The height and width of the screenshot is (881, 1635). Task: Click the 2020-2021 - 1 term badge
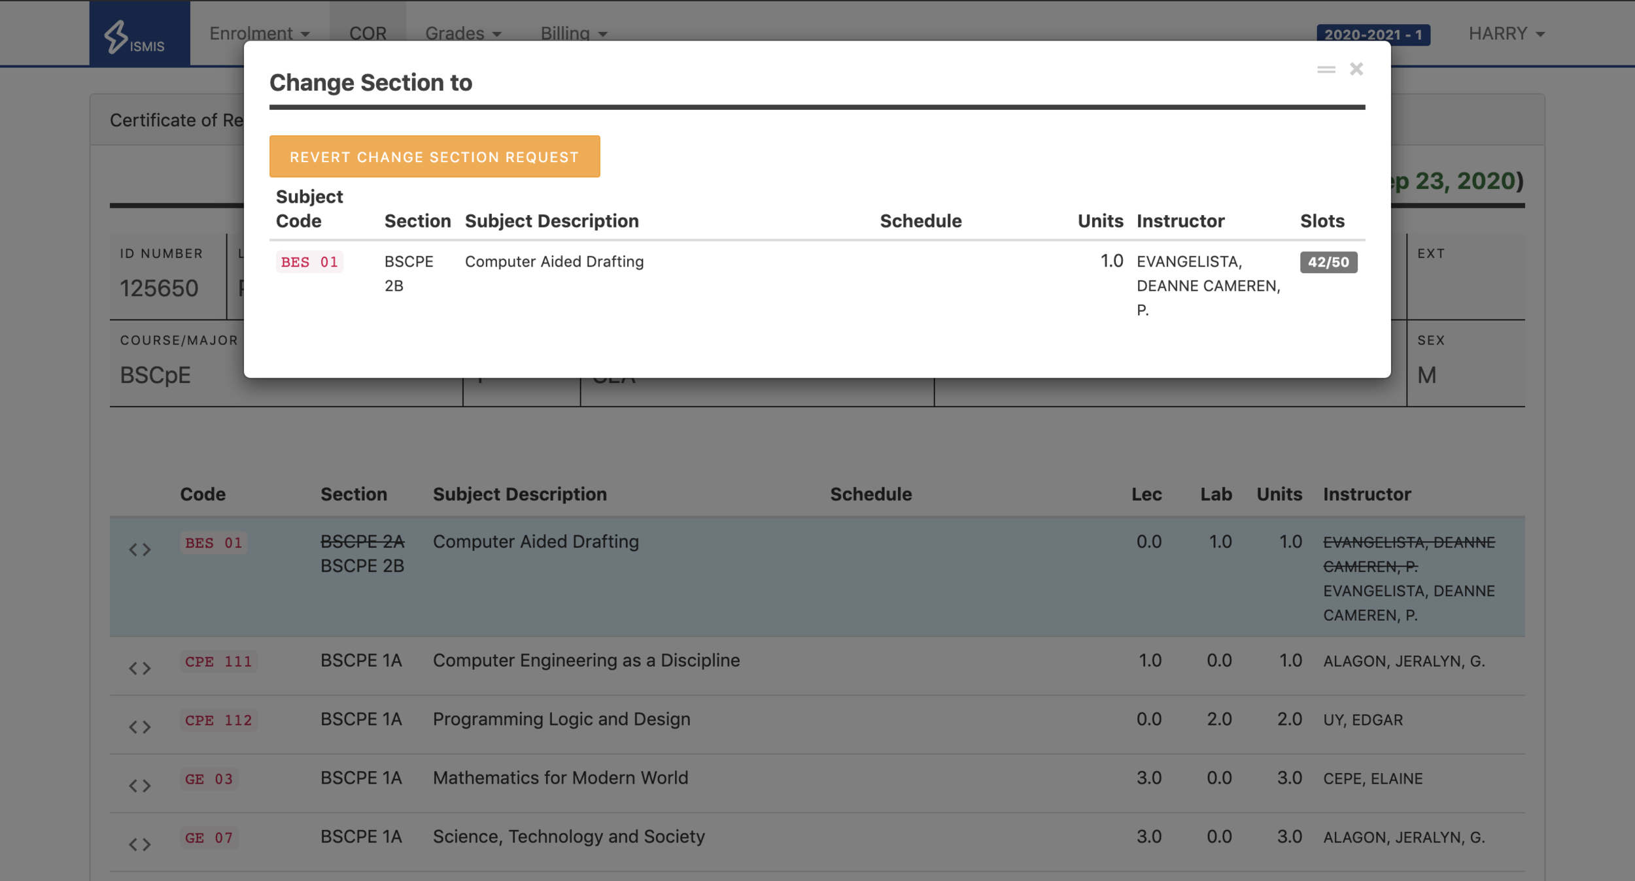pyautogui.click(x=1373, y=35)
